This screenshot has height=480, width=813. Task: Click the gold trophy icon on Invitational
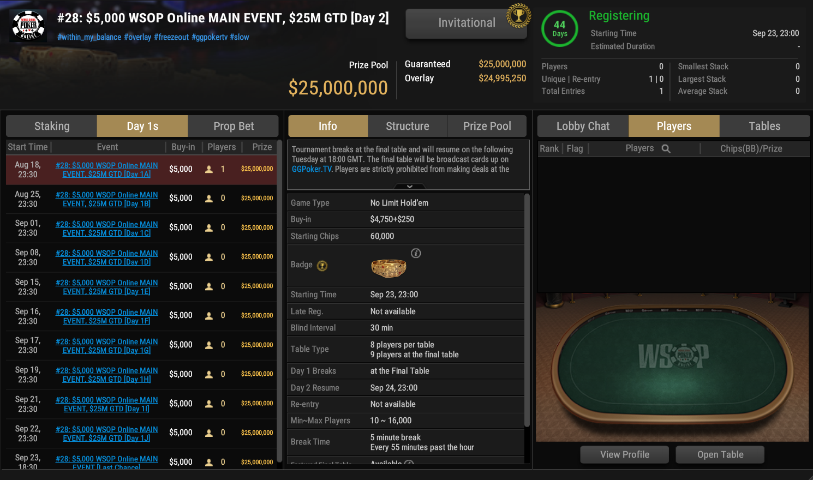[x=518, y=15]
